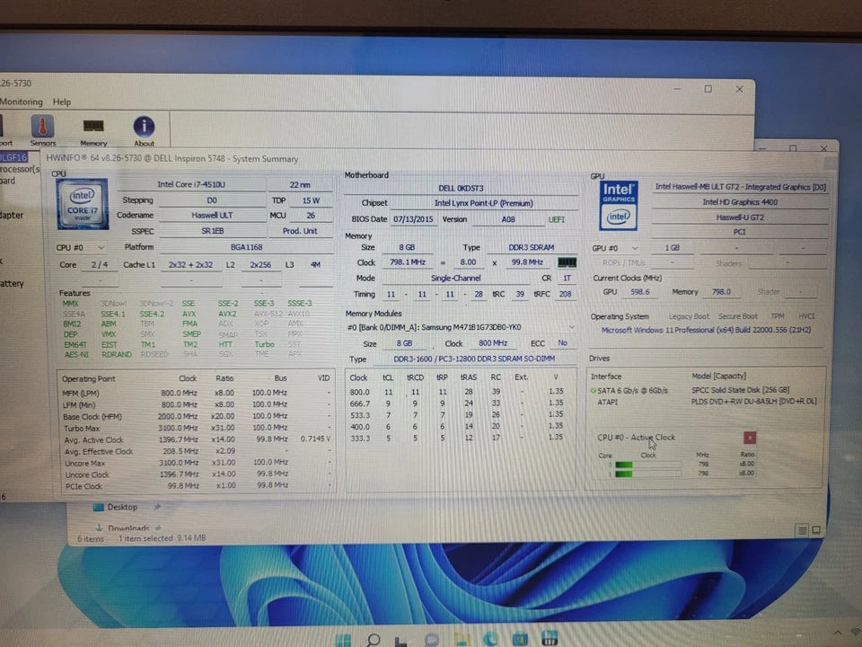The height and width of the screenshot is (647, 862).
Task: Click the UEFI indicator
Action: (557, 219)
